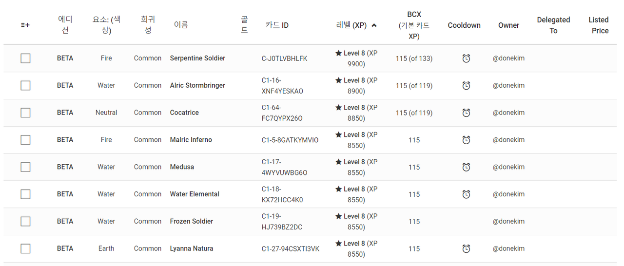Toggle the sort arrow on the 레벨 (XP) column
This screenshot has width=624, height=266.
coord(374,25)
